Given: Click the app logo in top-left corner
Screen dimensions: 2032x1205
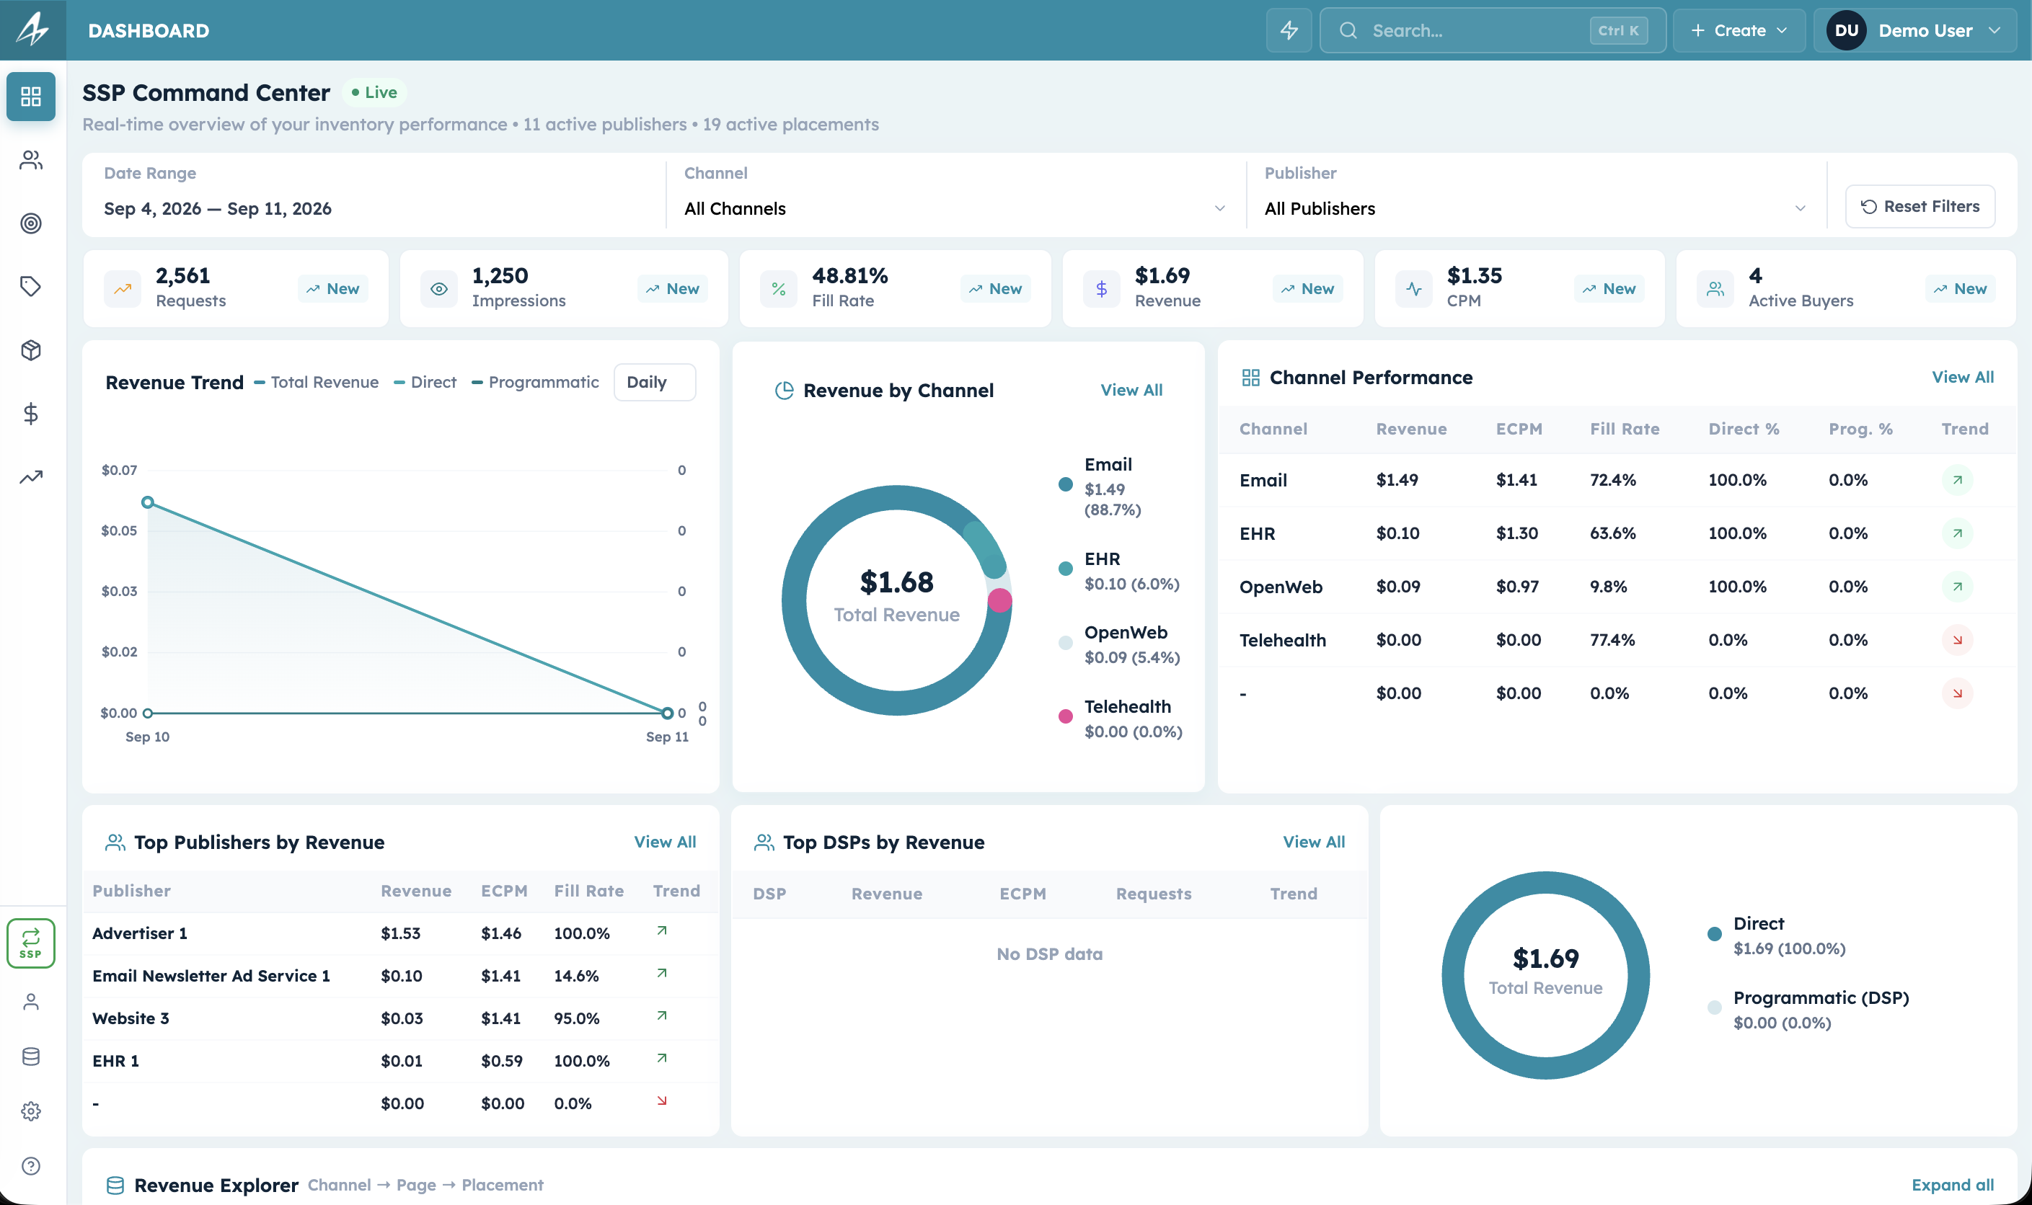Looking at the screenshot, I should coord(32,30).
